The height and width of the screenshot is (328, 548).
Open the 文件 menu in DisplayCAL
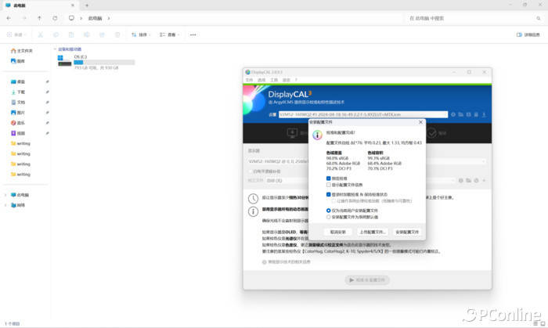coord(249,80)
